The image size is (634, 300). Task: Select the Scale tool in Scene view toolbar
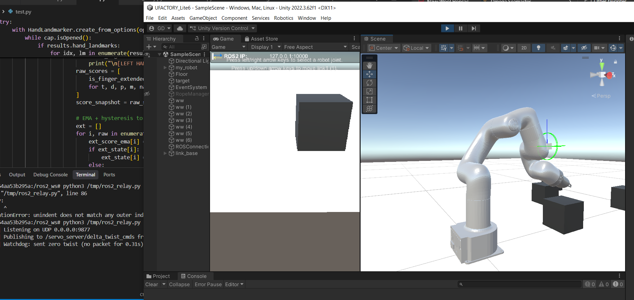click(x=370, y=91)
